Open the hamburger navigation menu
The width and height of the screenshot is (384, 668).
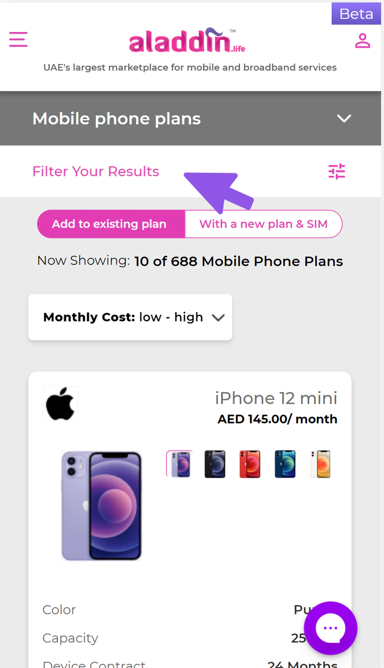19,39
